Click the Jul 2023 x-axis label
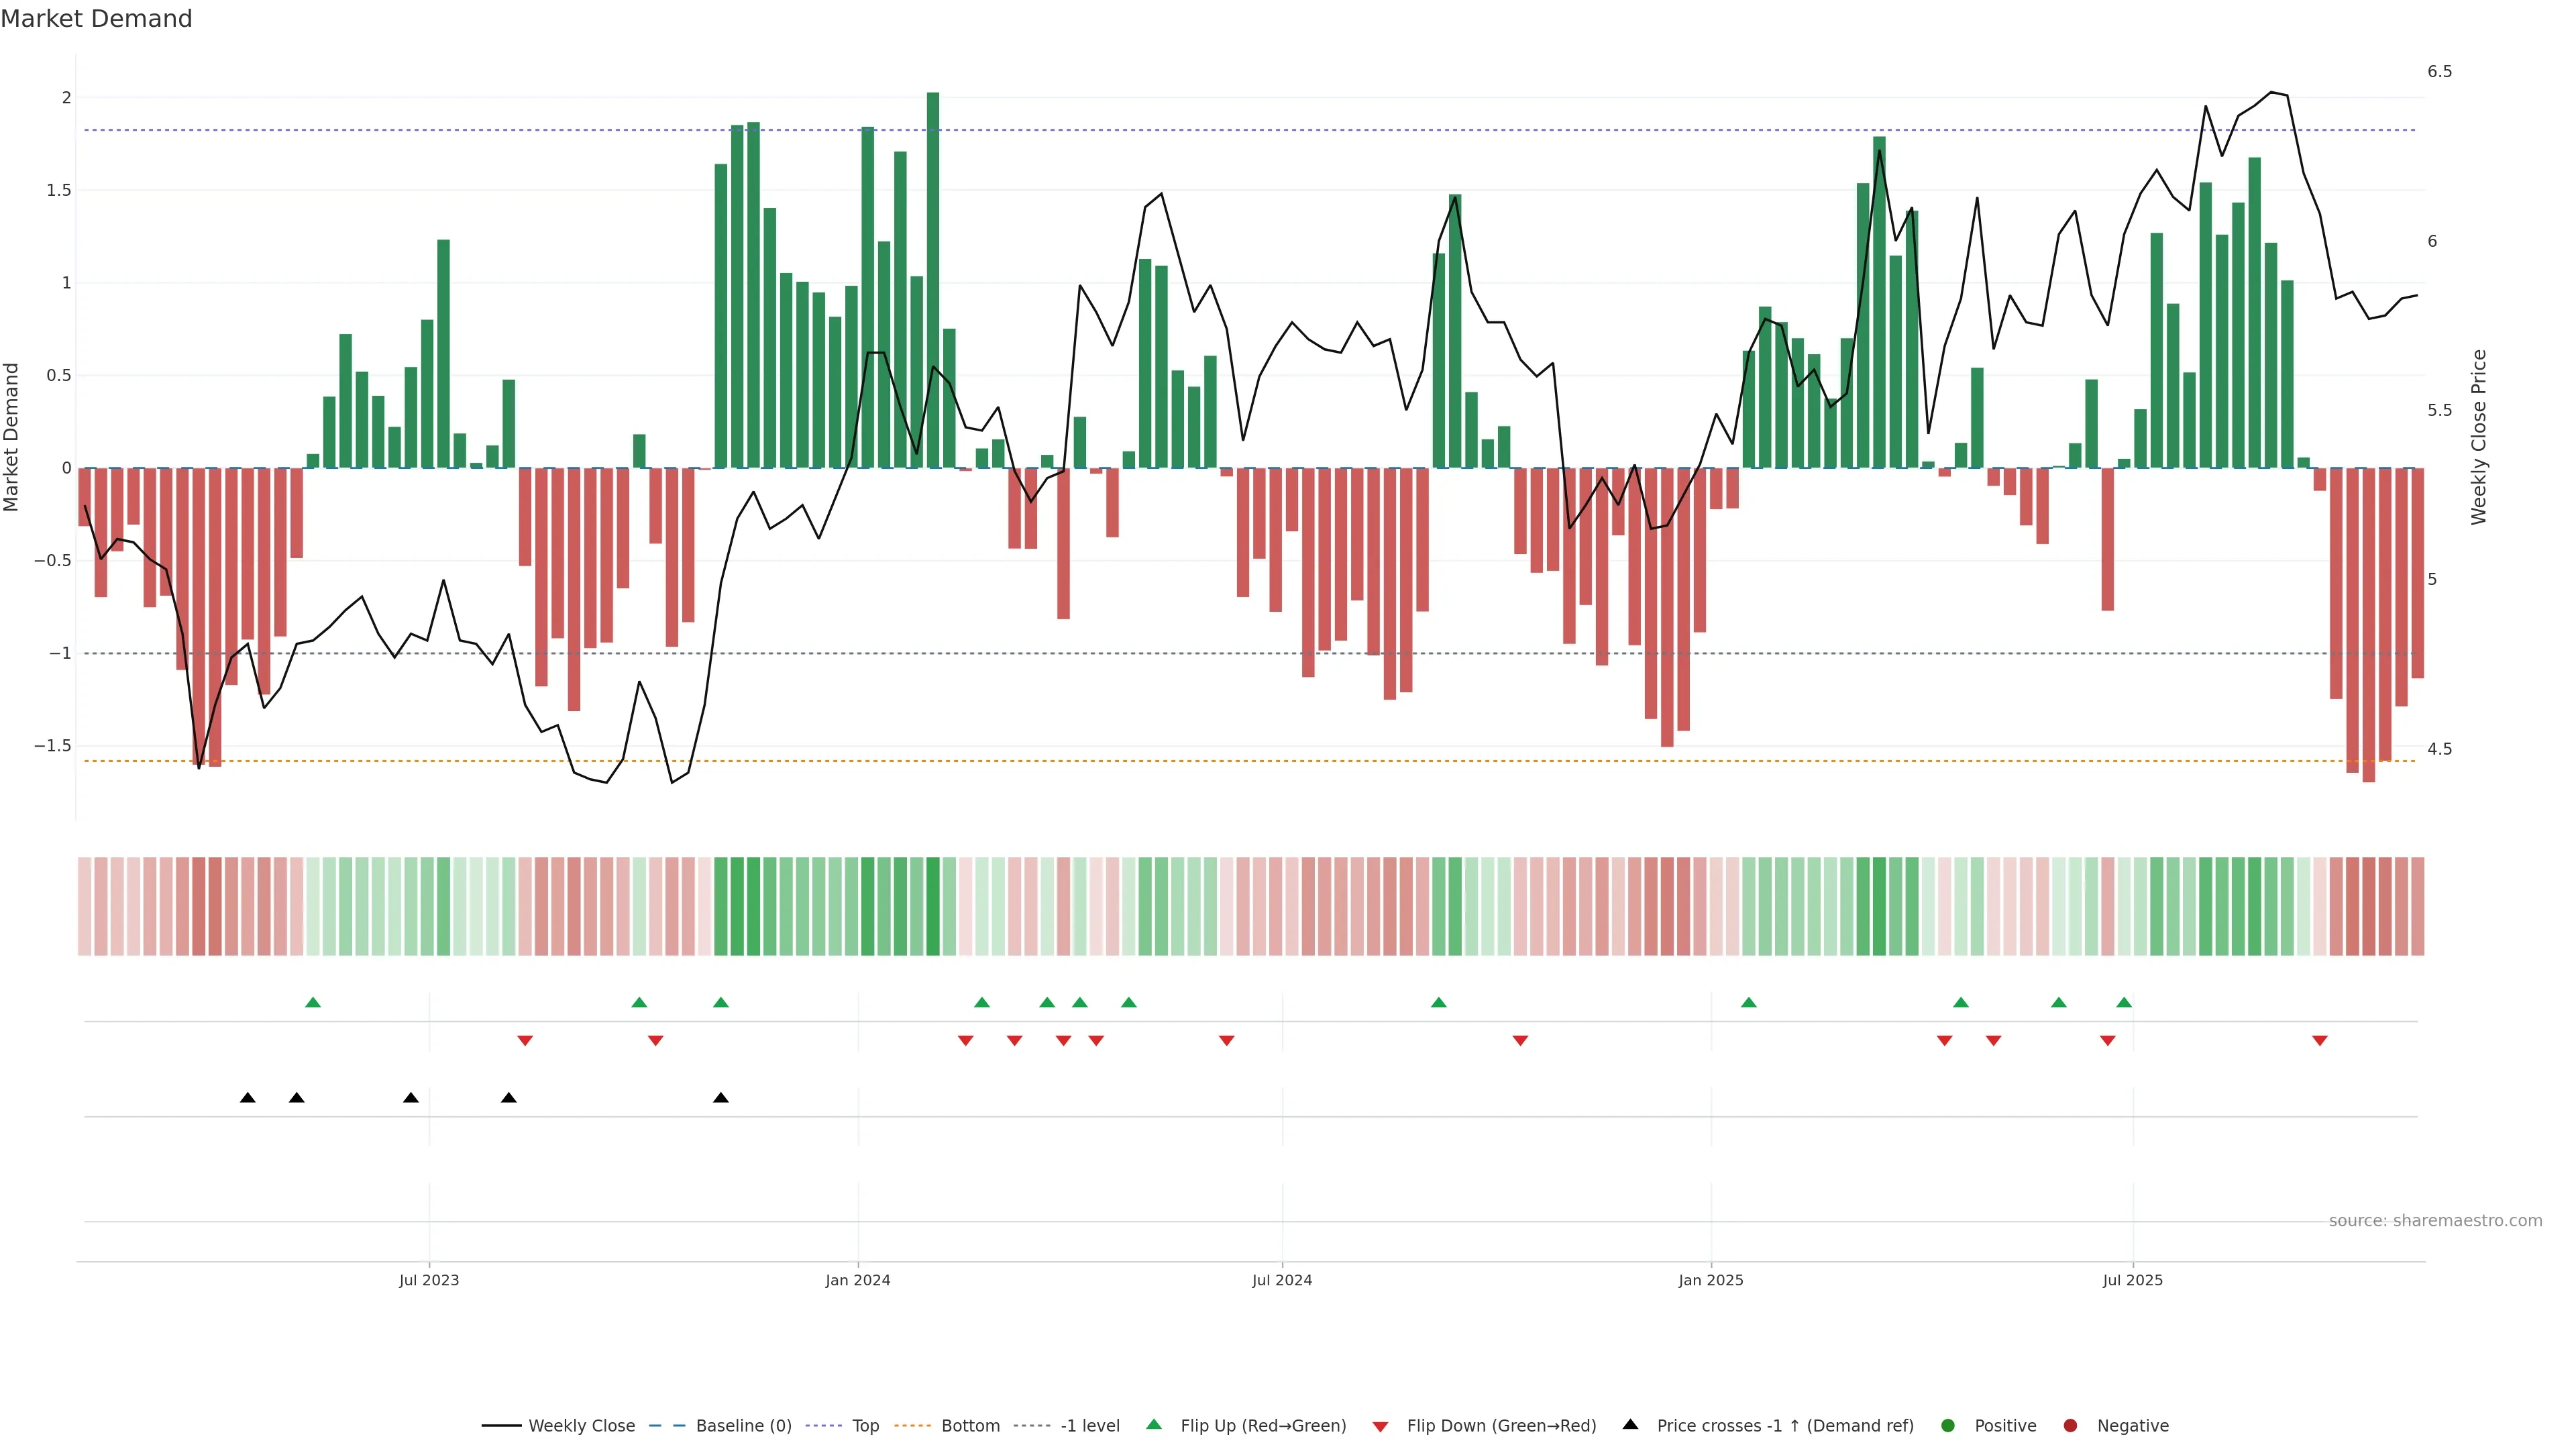Screen dimensions: 2576x1449 429,1280
